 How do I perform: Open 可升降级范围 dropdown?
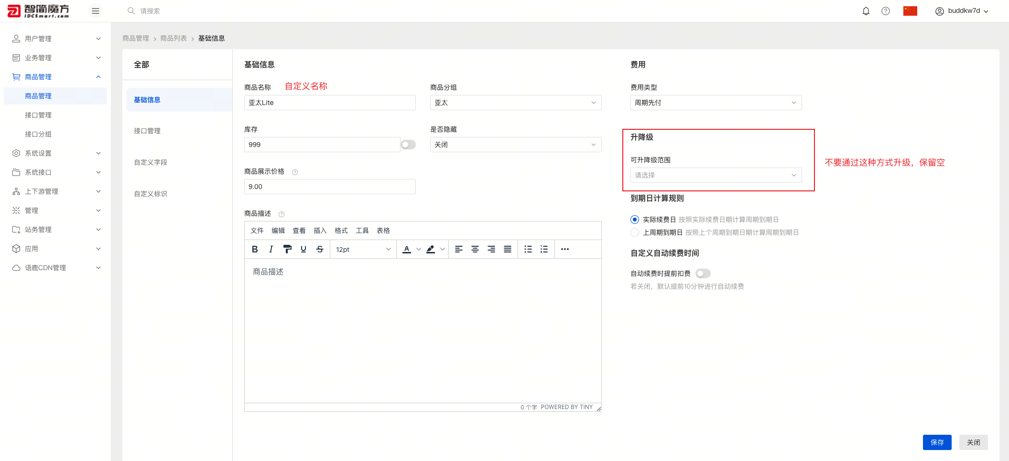716,175
